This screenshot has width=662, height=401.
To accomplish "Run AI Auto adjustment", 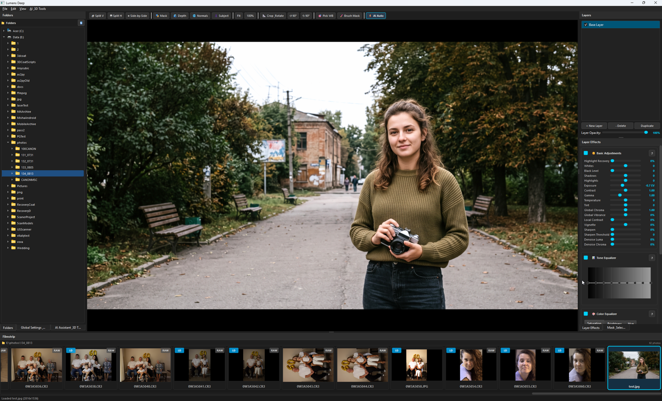I will click(376, 16).
